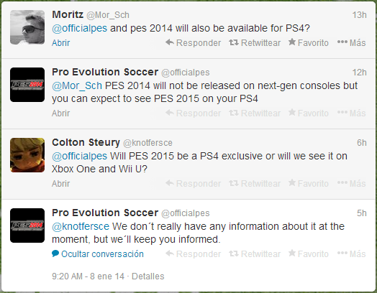Favorite Colton Steury's tweet

pyautogui.click(x=309, y=184)
